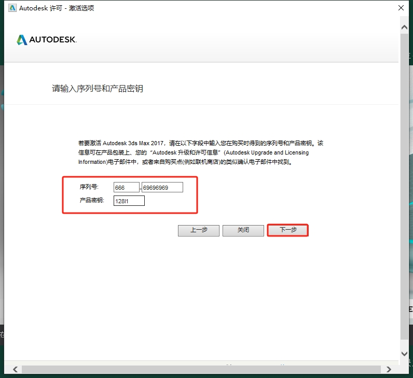This screenshot has height=378, width=413.
Task: Click vertical scrollbar up arrow
Action: pyautogui.click(x=404, y=27)
